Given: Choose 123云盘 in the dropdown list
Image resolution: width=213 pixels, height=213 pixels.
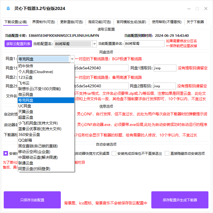Looking at the screenshot, I should [x=26, y=77].
